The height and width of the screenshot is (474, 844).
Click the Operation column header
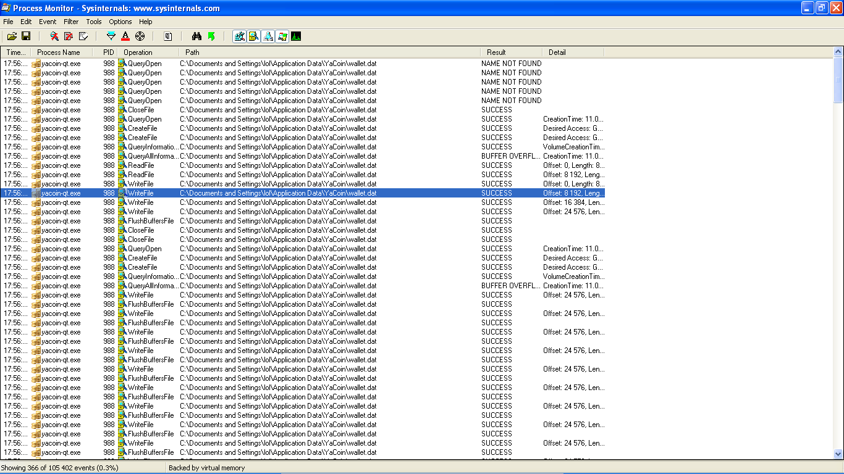138,52
